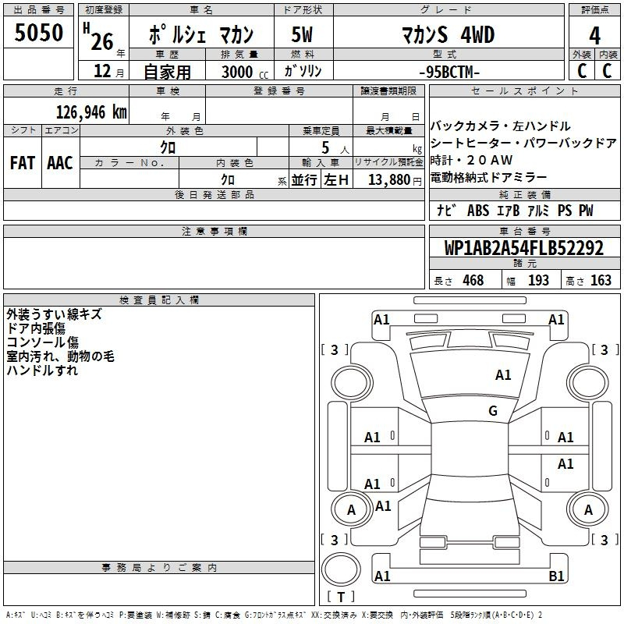Click the ABS equipment label
This screenshot has width=624, height=624.
(x=478, y=211)
